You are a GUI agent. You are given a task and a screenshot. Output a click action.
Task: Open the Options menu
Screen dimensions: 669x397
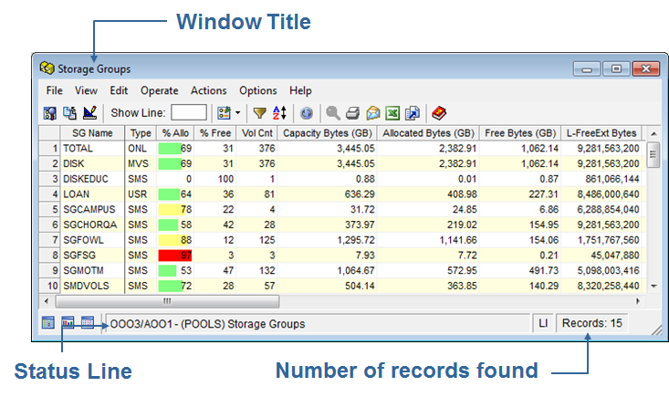click(257, 91)
